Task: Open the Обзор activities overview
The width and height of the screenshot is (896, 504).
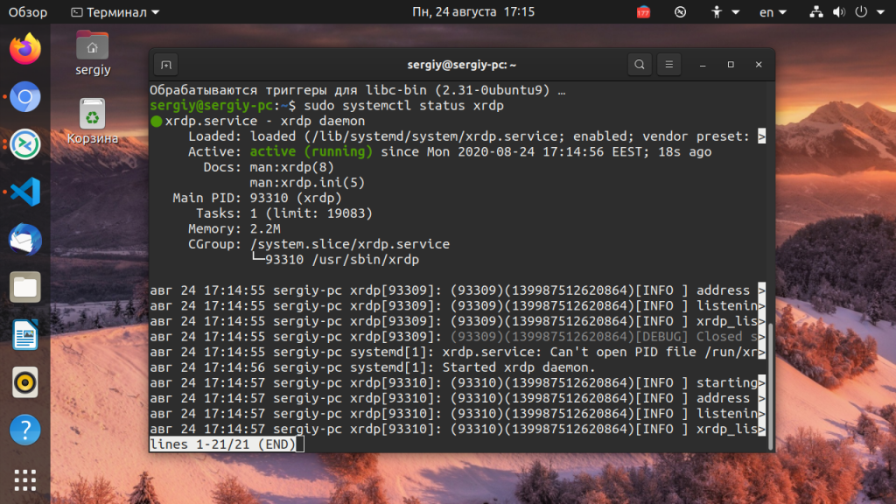Action: point(28,12)
